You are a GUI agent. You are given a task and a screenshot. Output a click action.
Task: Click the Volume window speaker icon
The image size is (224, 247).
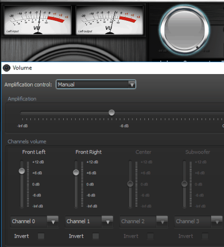(x=6, y=68)
